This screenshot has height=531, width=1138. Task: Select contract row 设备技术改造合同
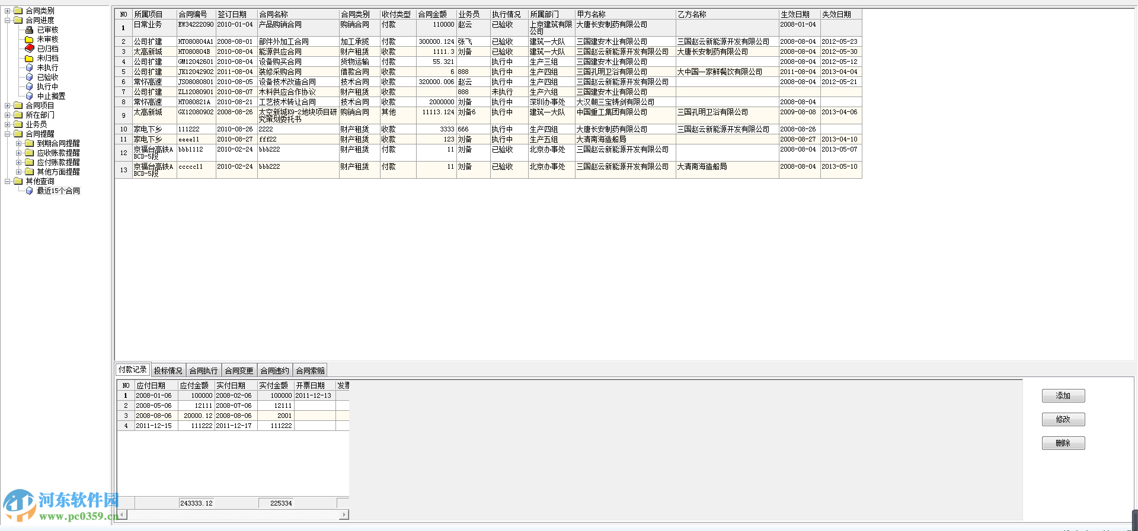pos(488,82)
